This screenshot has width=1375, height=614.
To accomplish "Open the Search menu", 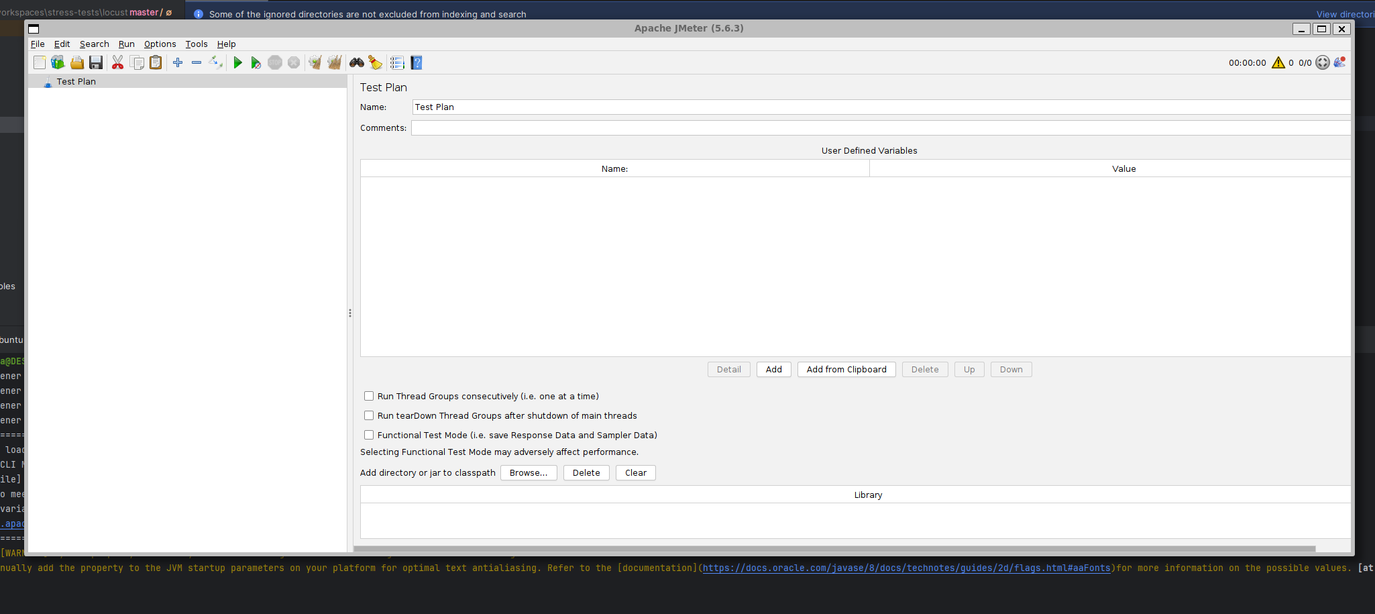I will [x=94, y=44].
